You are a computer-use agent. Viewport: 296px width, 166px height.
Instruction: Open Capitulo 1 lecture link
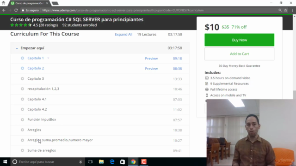pos(36,58)
